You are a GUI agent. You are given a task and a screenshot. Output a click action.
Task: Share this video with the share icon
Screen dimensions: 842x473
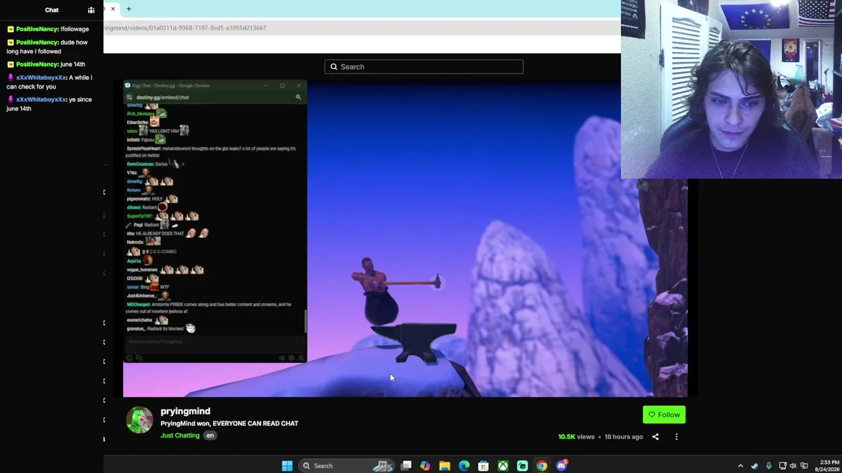(655, 437)
